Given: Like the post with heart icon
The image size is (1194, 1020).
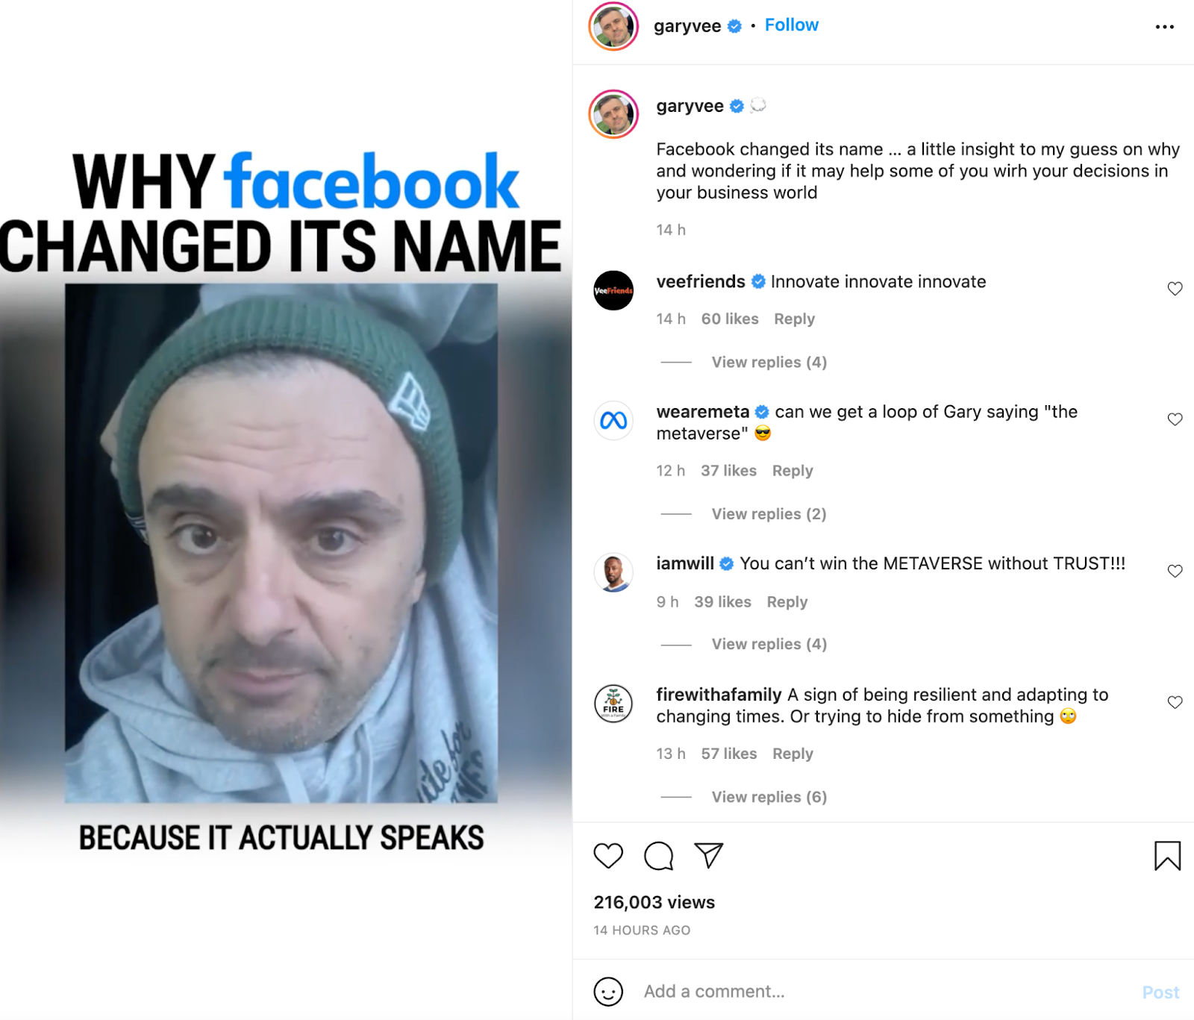Looking at the screenshot, I should (608, 856).
